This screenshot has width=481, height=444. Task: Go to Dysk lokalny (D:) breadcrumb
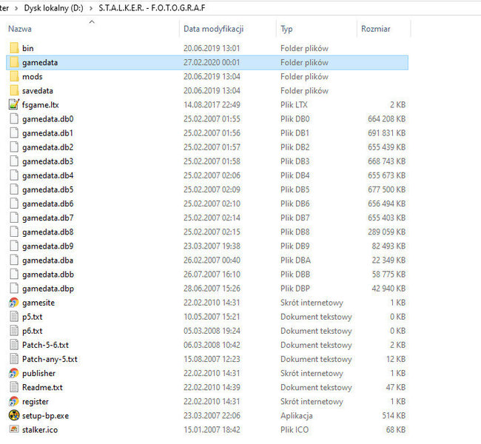click(54, 8)
